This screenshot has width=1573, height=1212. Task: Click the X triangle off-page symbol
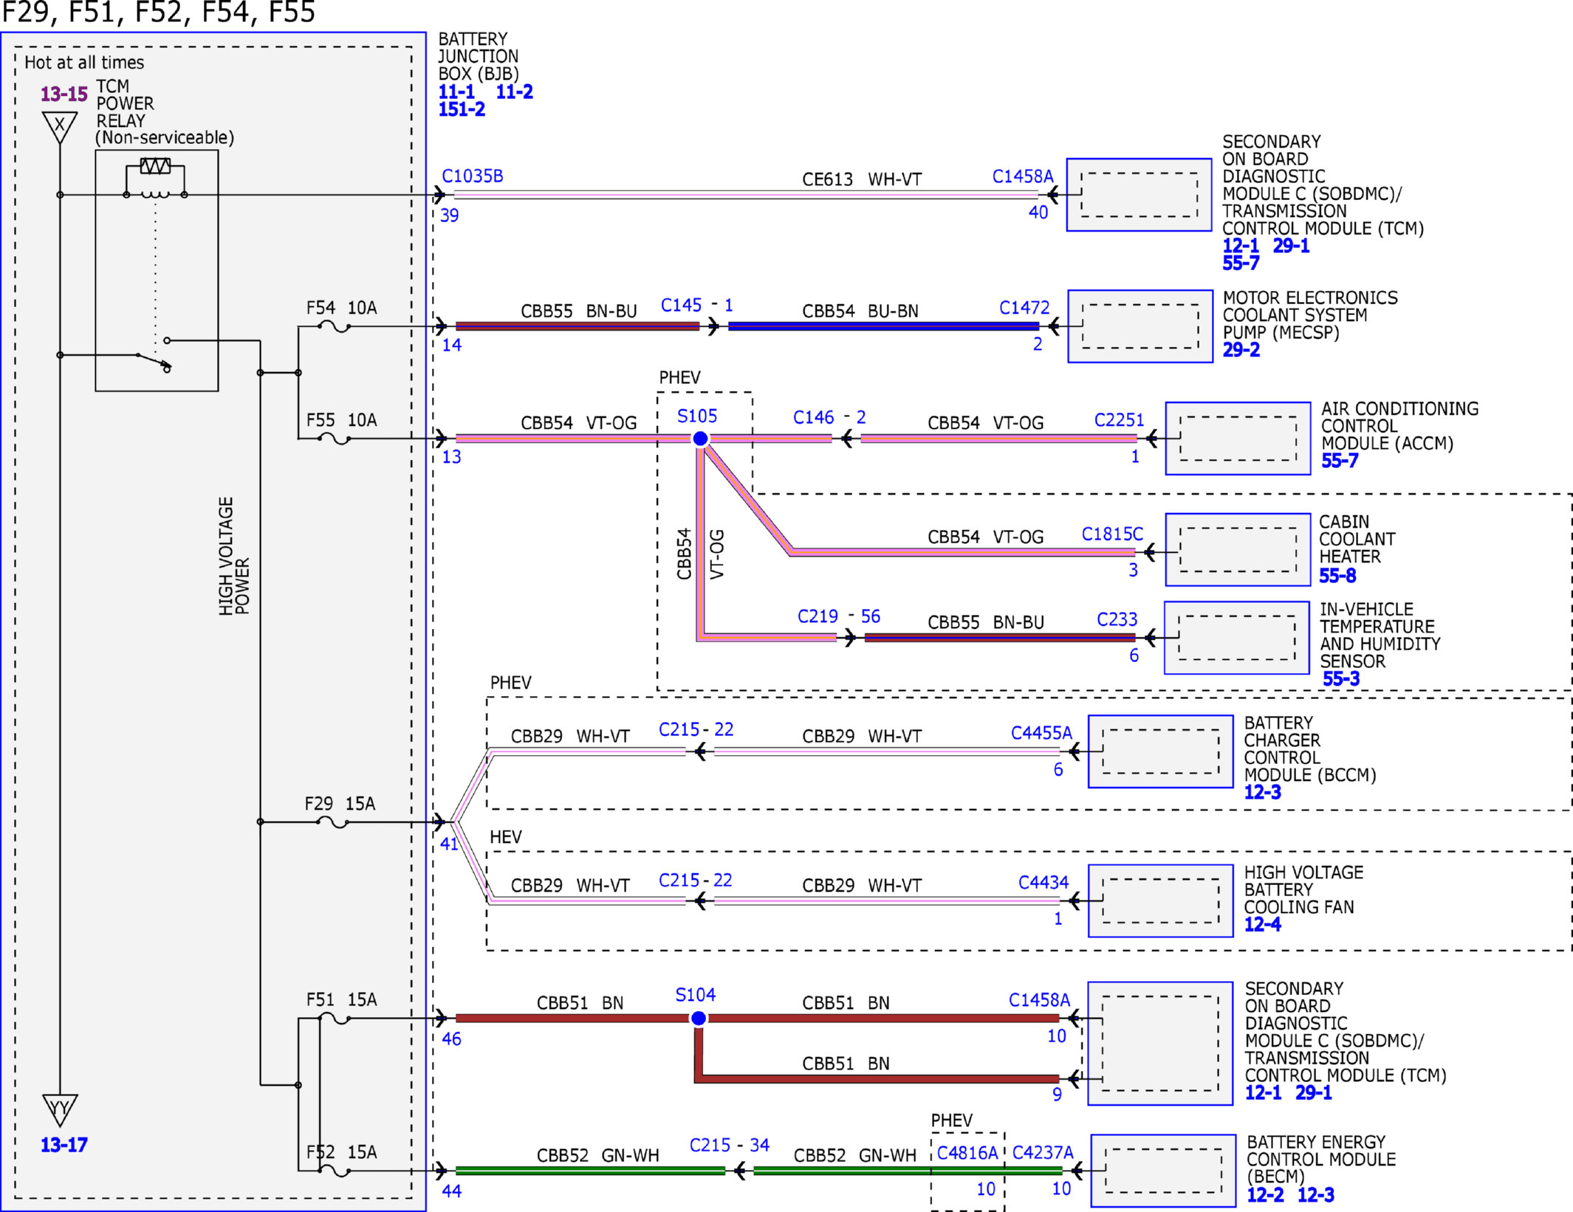pyautogui.click(x=60, y=127)
